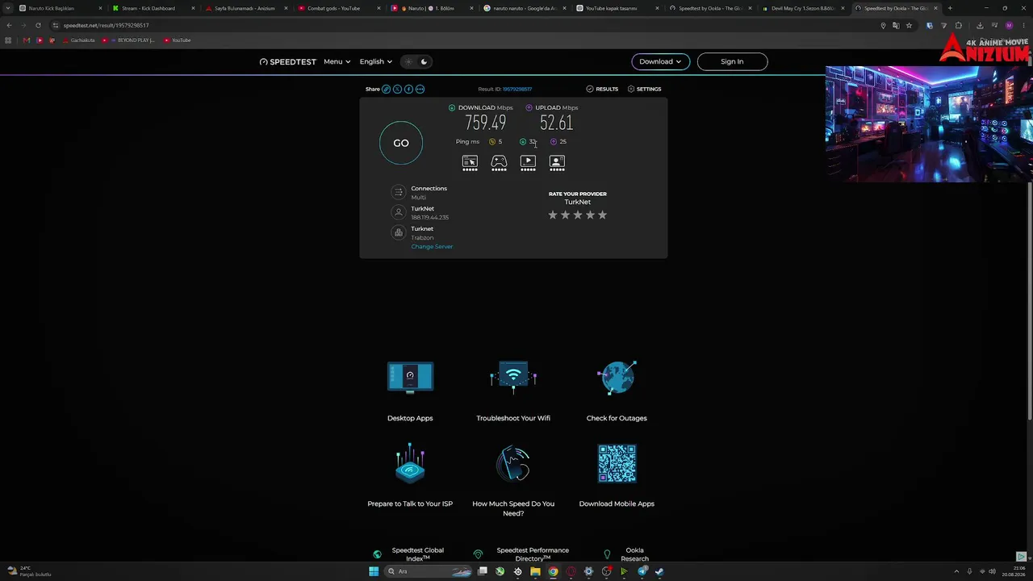Open Chrome from the taskbar

click(x=553, y=571)
